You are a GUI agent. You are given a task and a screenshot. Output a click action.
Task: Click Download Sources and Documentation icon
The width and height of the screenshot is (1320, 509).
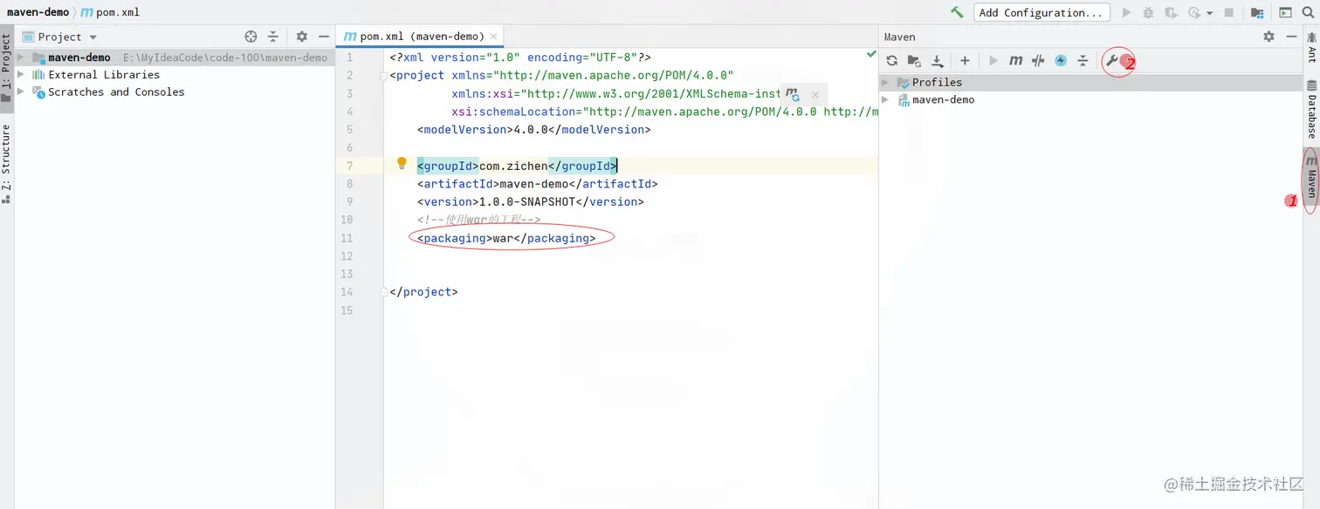(x=937, y=60)
